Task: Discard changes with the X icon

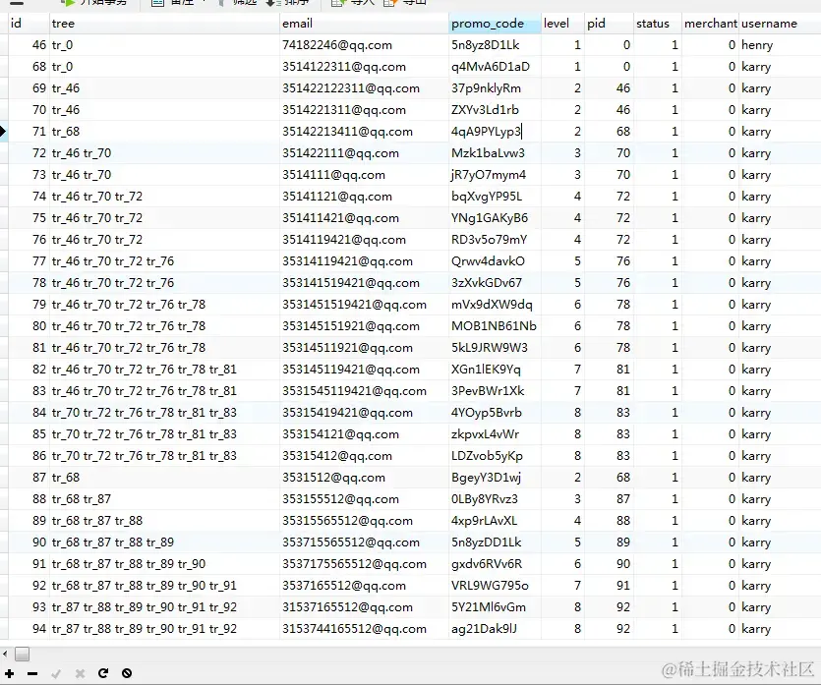Action: 80,673
